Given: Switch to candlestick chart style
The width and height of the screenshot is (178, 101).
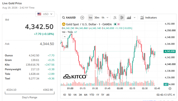Looking at the screenshot, I should [122, 18].
